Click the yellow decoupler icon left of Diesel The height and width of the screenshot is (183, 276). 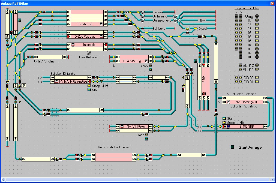point(187,29)
